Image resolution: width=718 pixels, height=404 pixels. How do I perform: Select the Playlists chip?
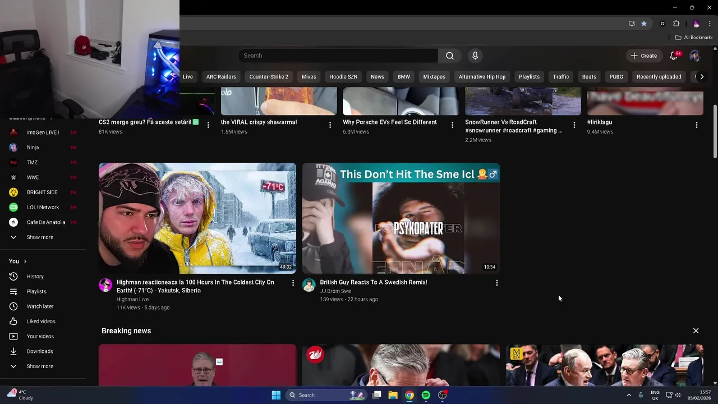click(529, 77)
